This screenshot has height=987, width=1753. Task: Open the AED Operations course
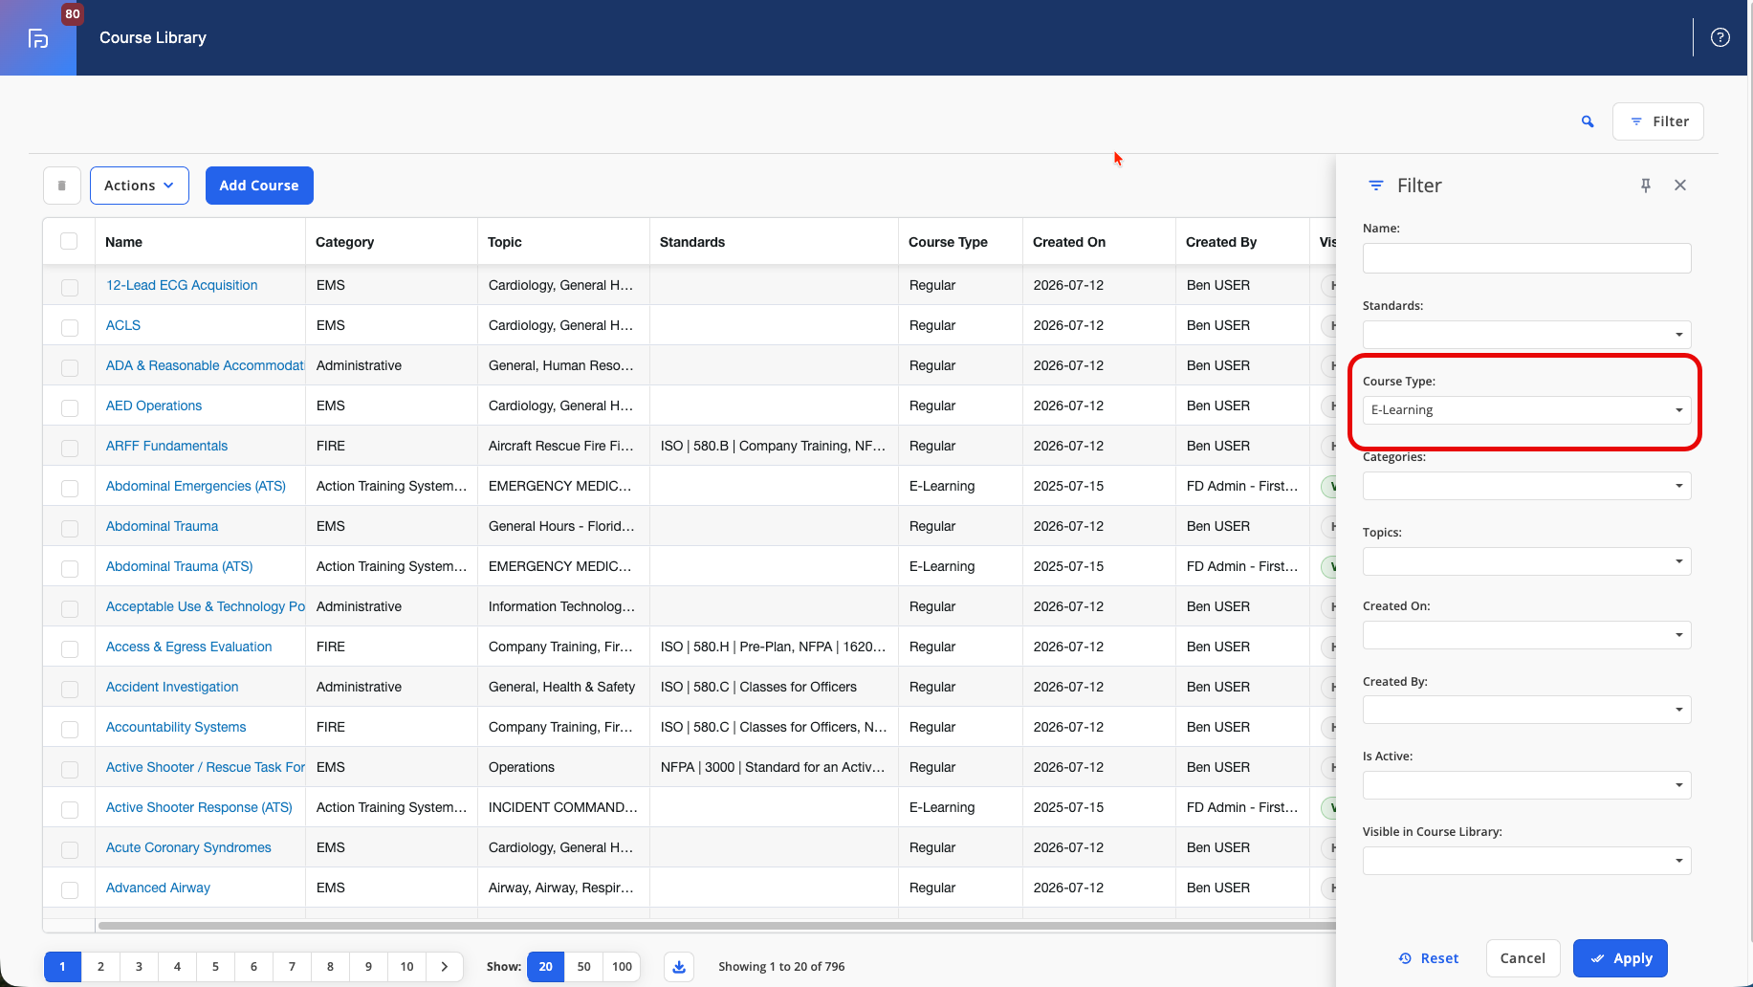coord(154,406)
